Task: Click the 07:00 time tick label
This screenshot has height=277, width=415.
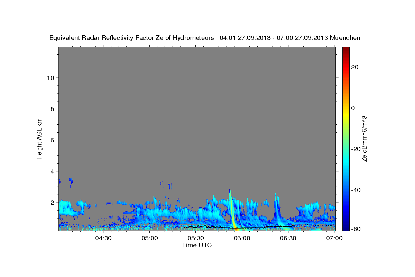Action: (334, 238)
